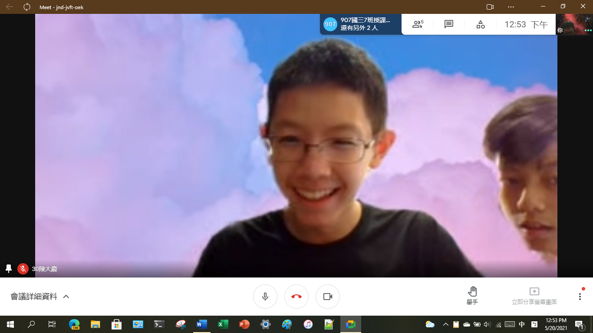The width and height of the screenshot is (593, 333).
Task: Open the Wi-Fi network tray icon
Action: (x=499, y=324)
